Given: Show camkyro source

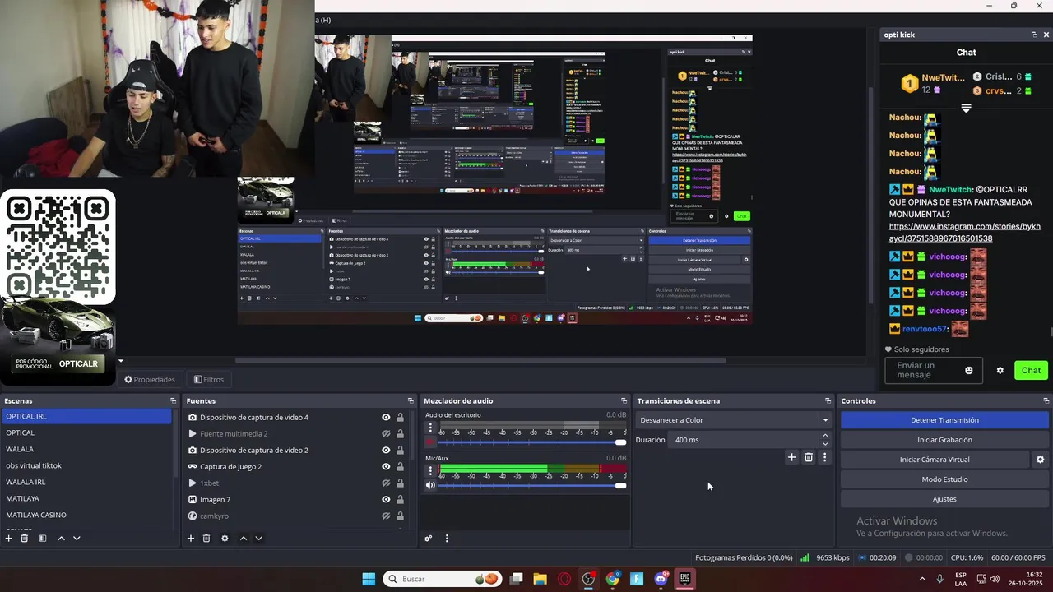Looking at the screenshot, I should pos(386,516).
